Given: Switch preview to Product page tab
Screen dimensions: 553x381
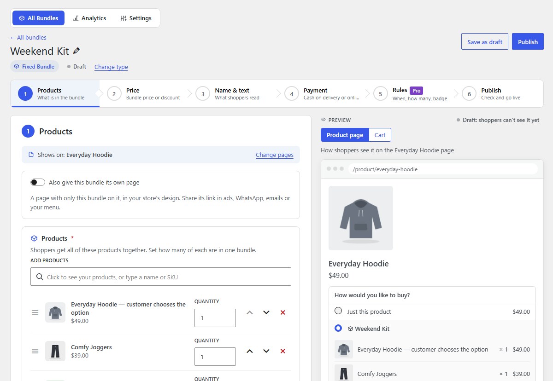Looking at the screenshot, I should (345, 135).
